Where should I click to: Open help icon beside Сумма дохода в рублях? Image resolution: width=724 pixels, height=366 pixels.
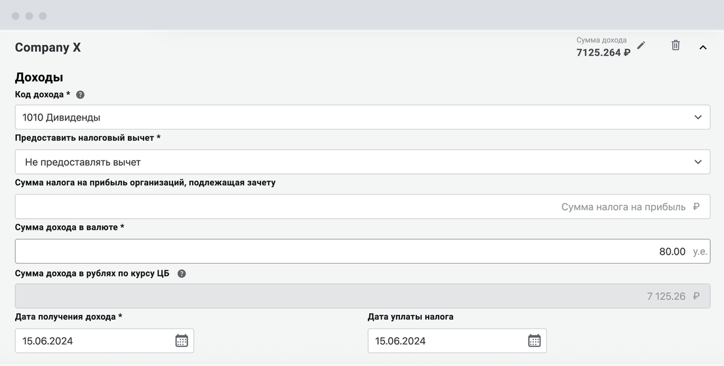182,274
